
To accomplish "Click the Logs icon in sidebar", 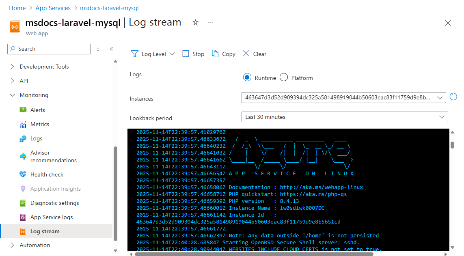I will click(x=23, y=139).
